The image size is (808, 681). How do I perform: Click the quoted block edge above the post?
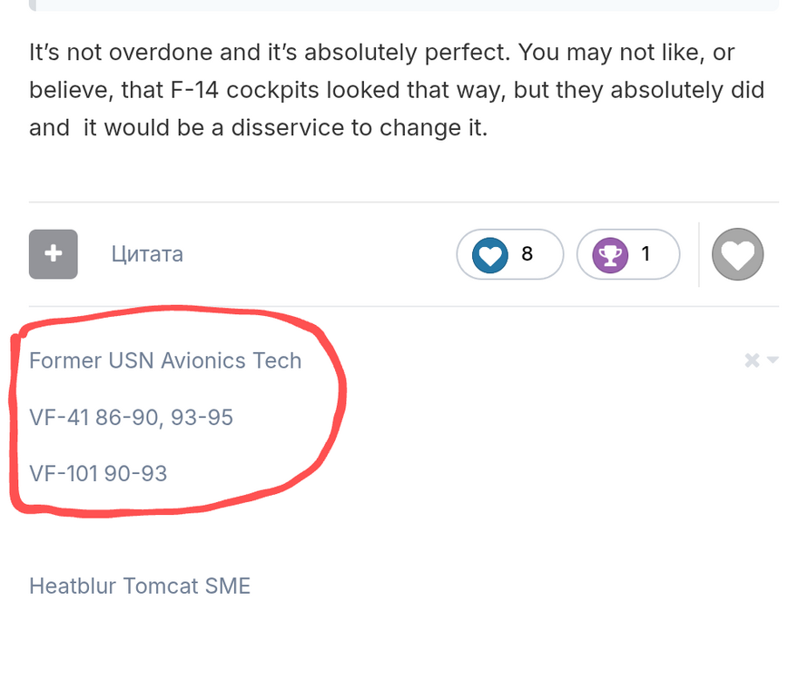point(404,5)
